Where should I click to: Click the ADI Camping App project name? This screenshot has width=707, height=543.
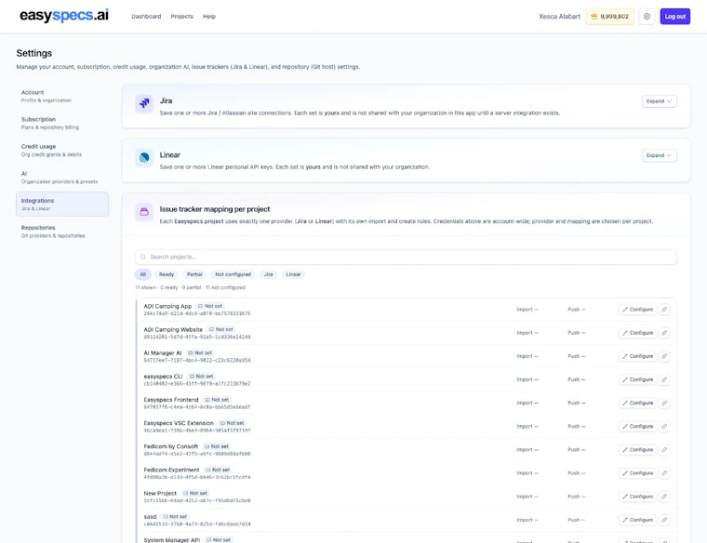167,306
